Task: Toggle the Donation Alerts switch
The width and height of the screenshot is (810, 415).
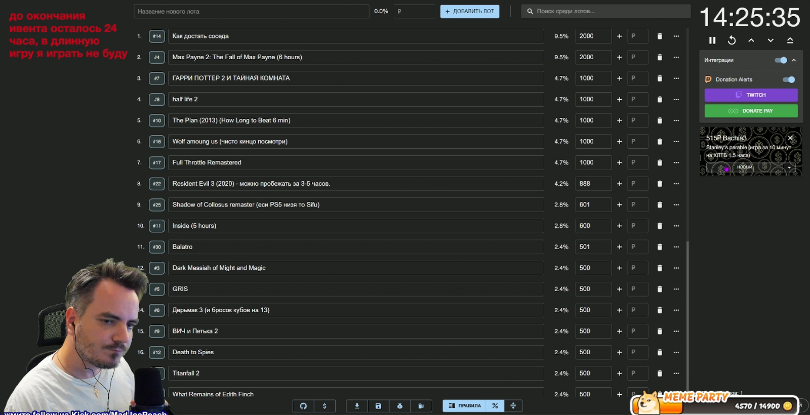Action: [x=789, y=79]
